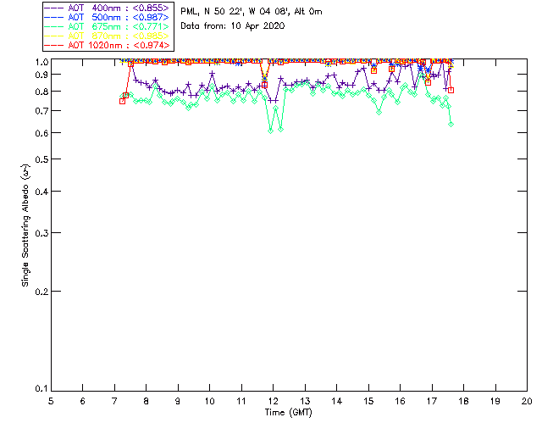Click the AOT 870nm legend entry
Image resolution: width=542 pixels, height=434 pixels.
coord(107,36)
